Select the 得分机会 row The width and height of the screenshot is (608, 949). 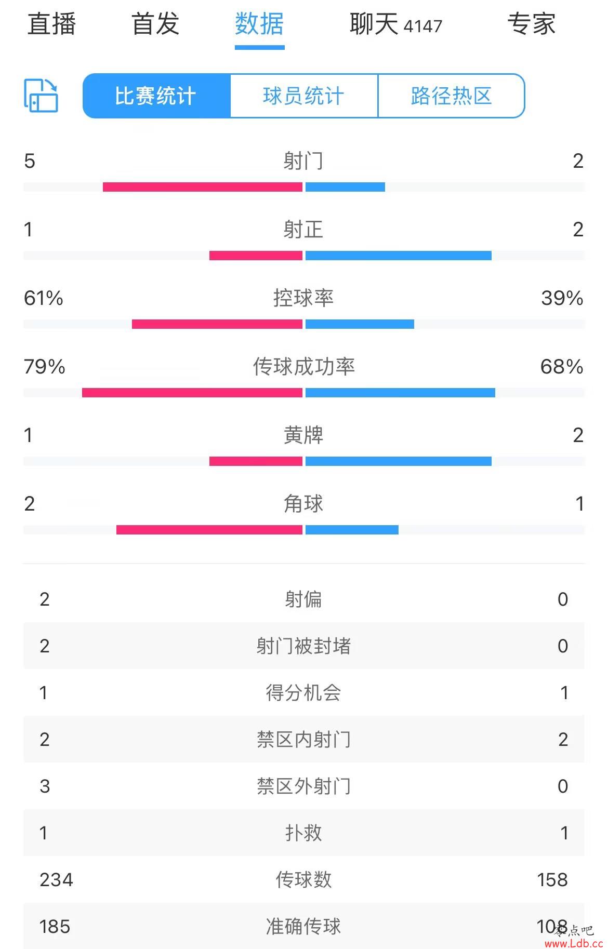pyautogui.click(x=304, y=692)
